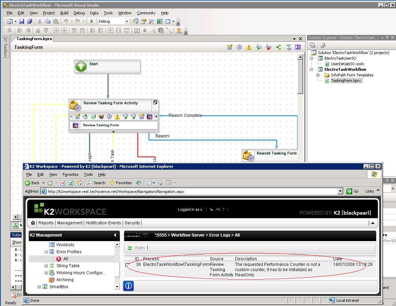Viewport: 396px width, 306px height.
Task: Select Archiving in K2 Management tree
Action: click(x=65, y=280)
